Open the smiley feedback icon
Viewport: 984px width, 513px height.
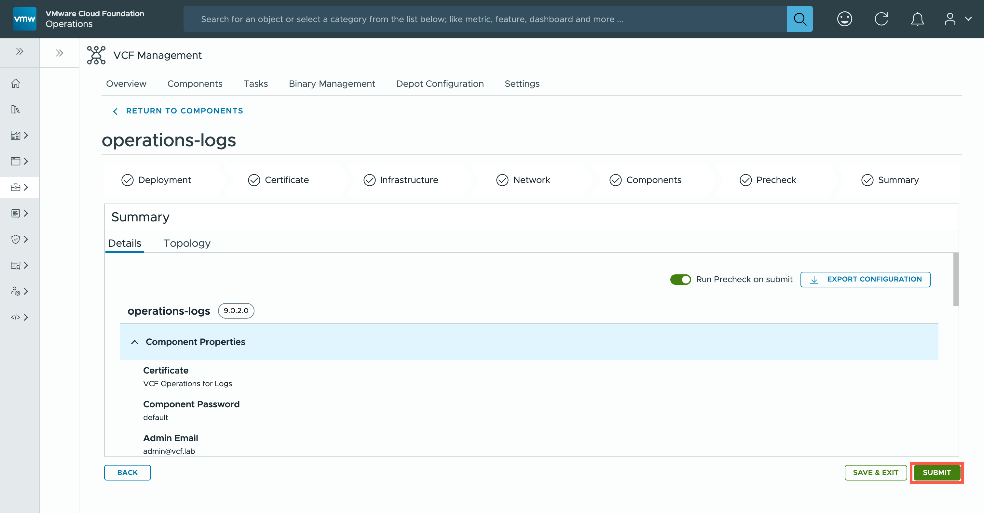point(844,19)
